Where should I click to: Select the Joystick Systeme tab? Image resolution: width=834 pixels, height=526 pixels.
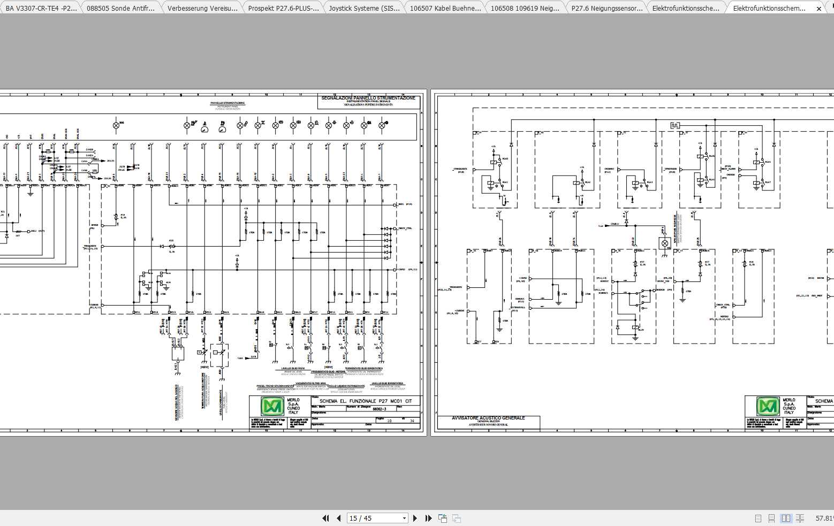pyautogui.click(x=363, y=8)
